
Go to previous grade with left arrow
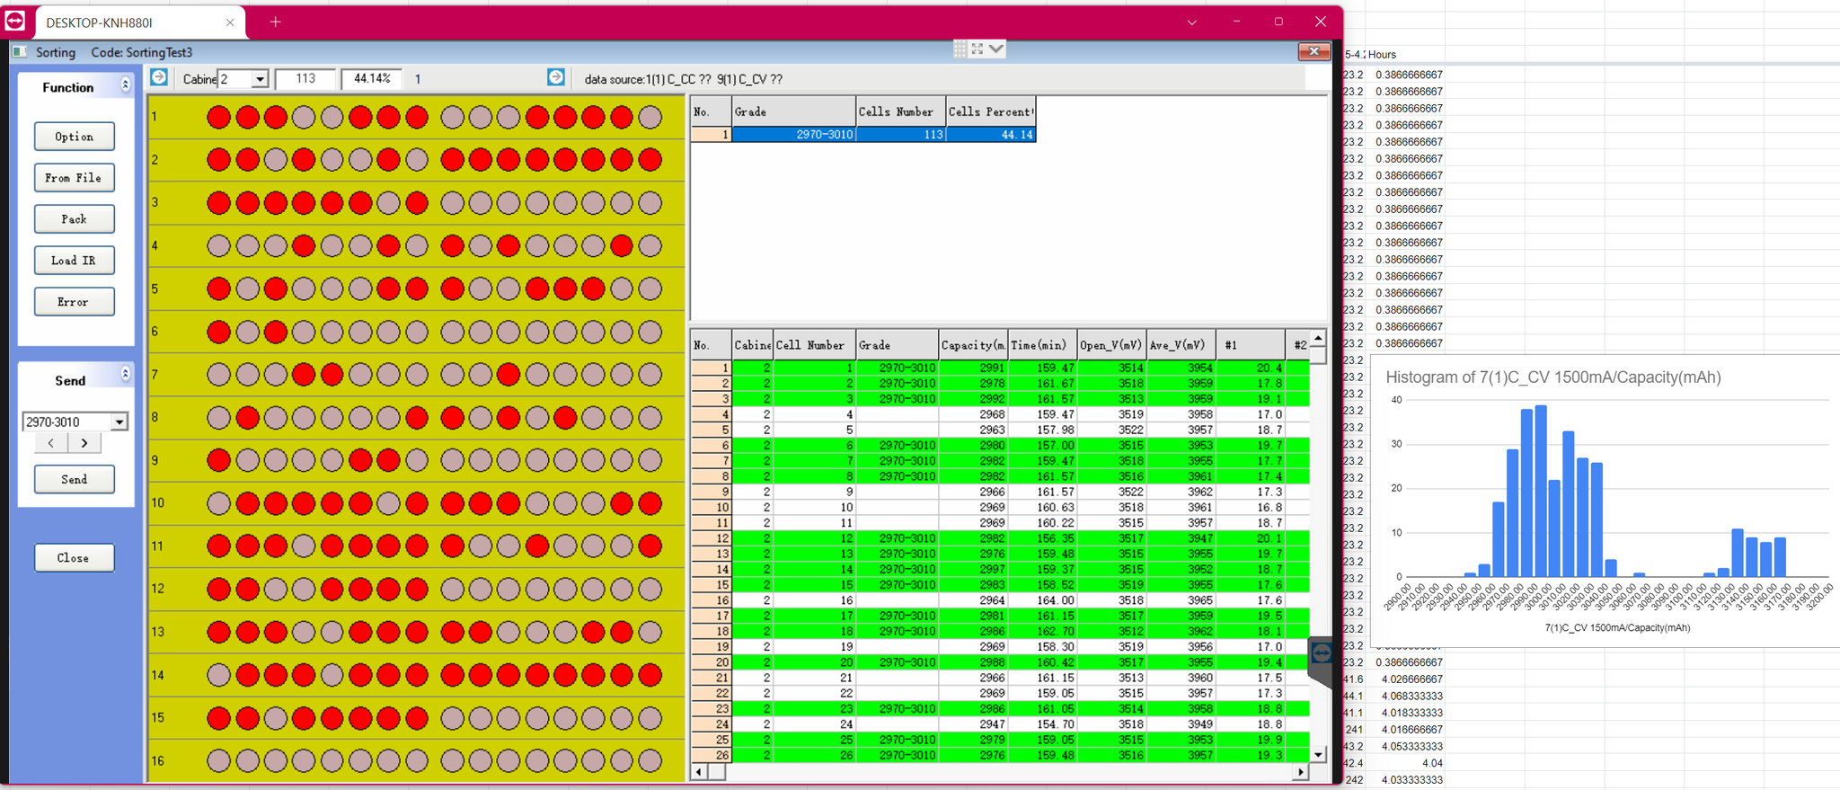click(x=51, y=443)
